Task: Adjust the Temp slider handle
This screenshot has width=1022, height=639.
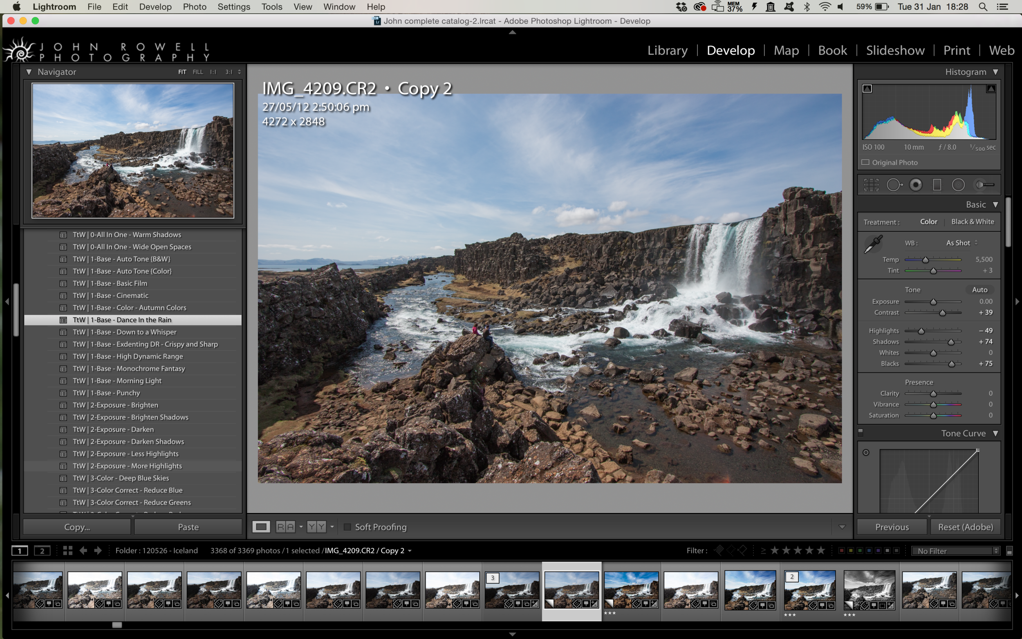Action: (x=925, y=260)
